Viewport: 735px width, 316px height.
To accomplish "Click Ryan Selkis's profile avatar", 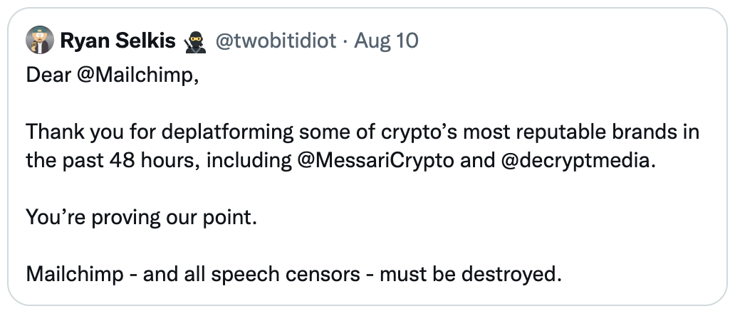I will pos(40,41).
